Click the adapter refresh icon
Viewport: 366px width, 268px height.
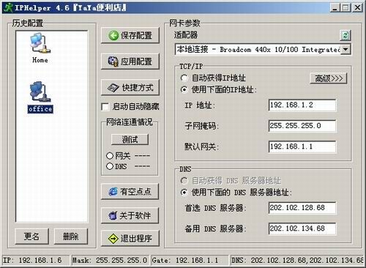click(346, 36)
